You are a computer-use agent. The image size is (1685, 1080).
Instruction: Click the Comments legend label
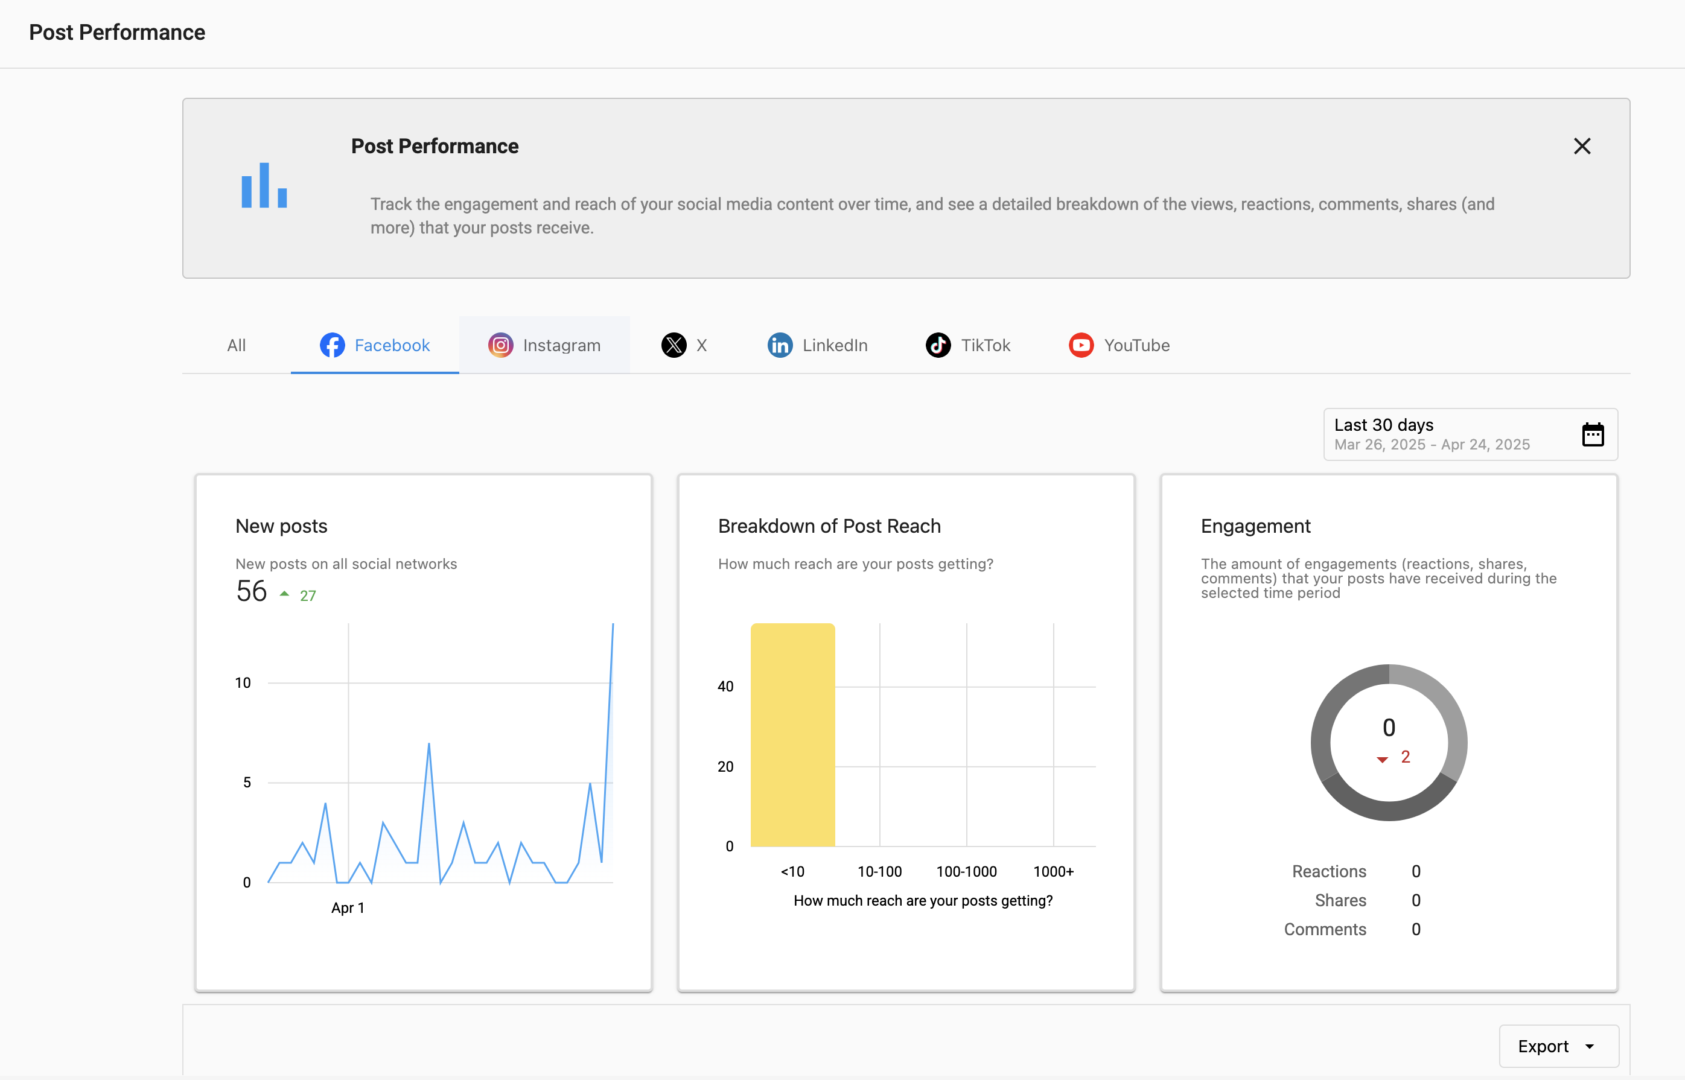[x=1325, y=929]
